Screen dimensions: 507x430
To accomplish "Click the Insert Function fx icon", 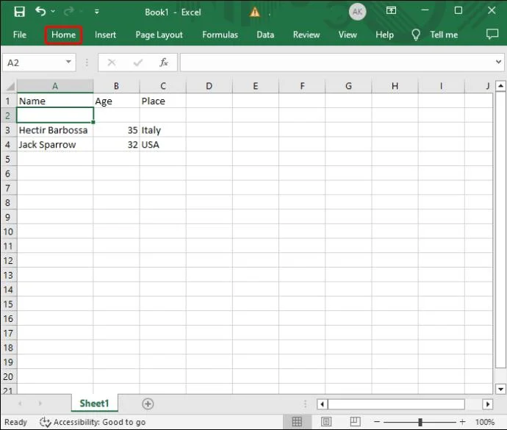I will coord(164,62).
